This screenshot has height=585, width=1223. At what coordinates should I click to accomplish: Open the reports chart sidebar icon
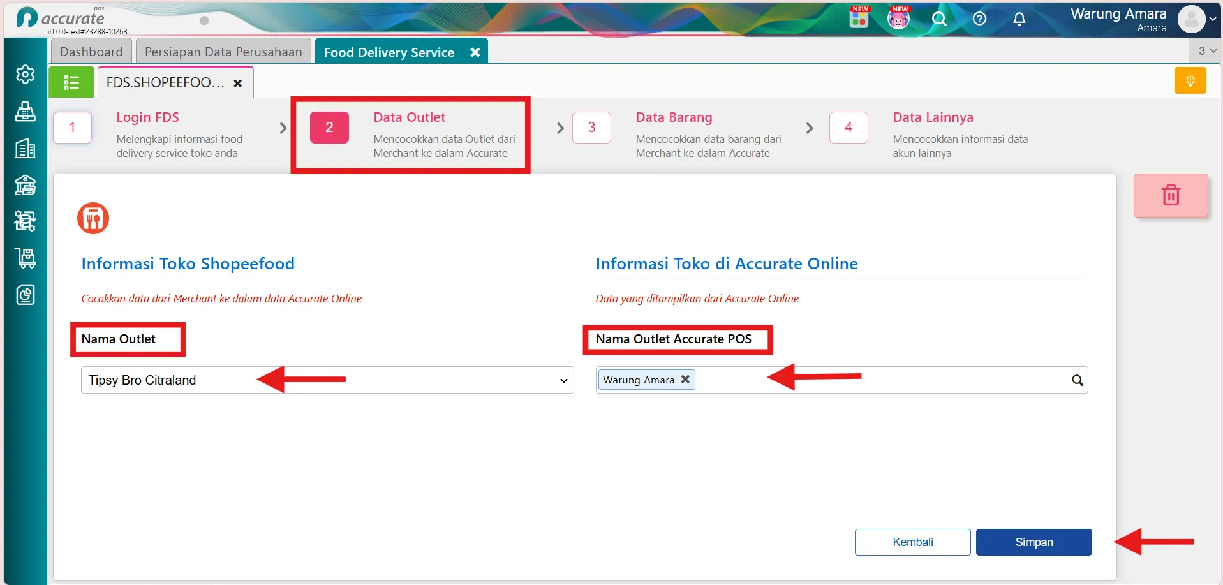[25, 295]
